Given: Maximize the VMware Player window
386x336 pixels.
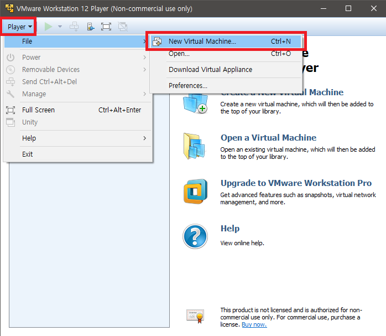Looking at the screenshot, I should click(x=348, y=8).
